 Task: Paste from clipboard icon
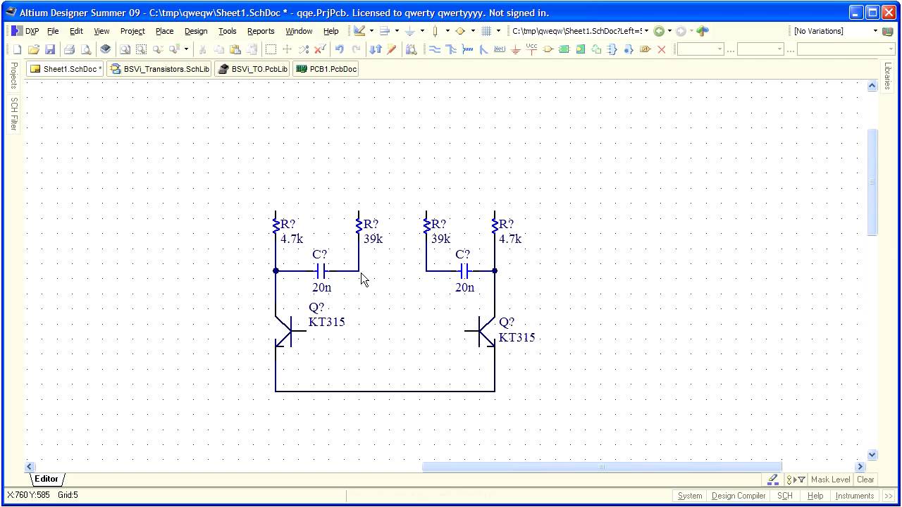tap(235, 49)
